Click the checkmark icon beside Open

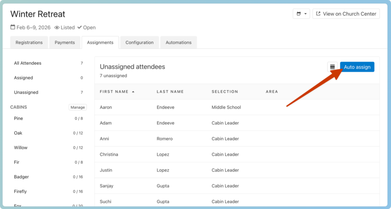click(x=80, y=28)
